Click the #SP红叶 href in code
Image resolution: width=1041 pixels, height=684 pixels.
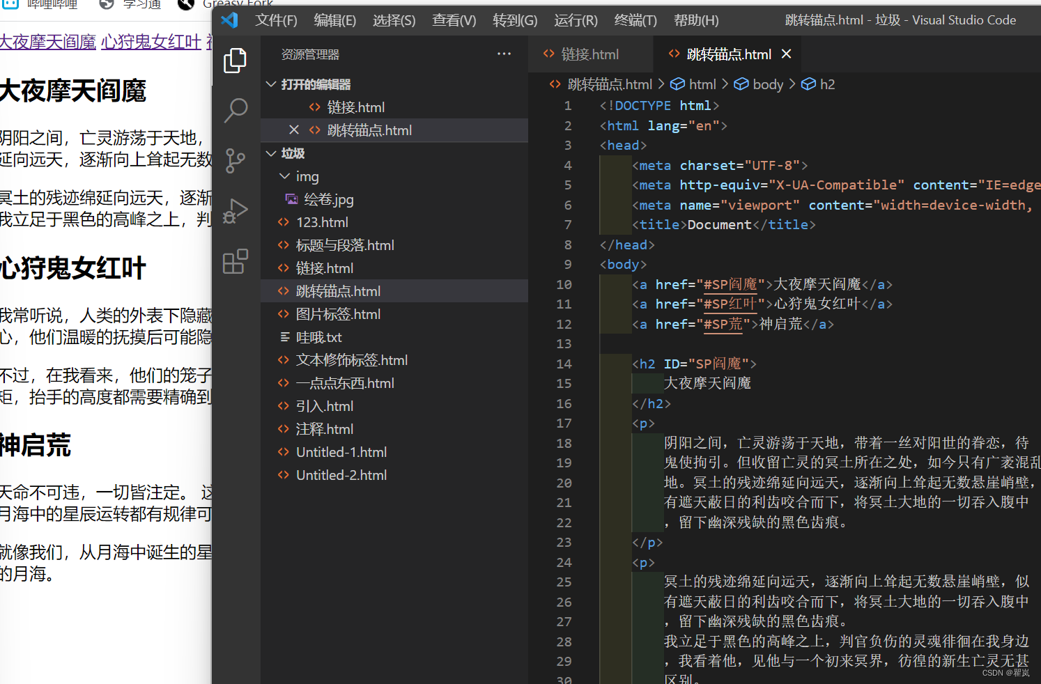click(x=730, y=304)
